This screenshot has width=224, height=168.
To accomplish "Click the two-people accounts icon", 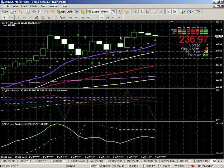I will pyautogui.click(x=83, y=12).
